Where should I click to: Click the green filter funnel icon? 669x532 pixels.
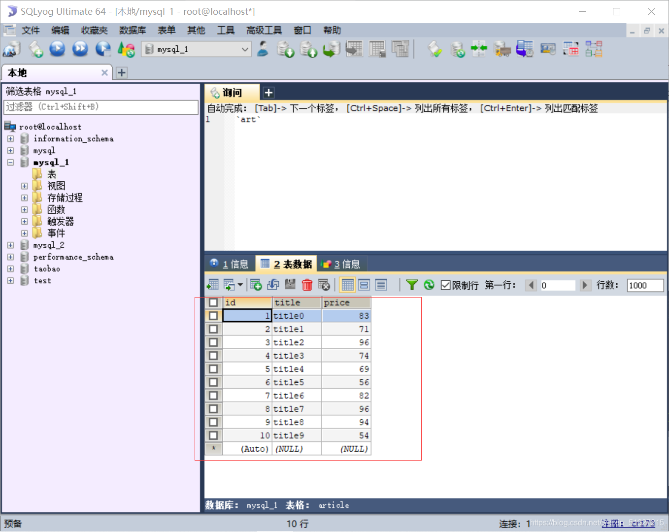[x=412, y=285]
